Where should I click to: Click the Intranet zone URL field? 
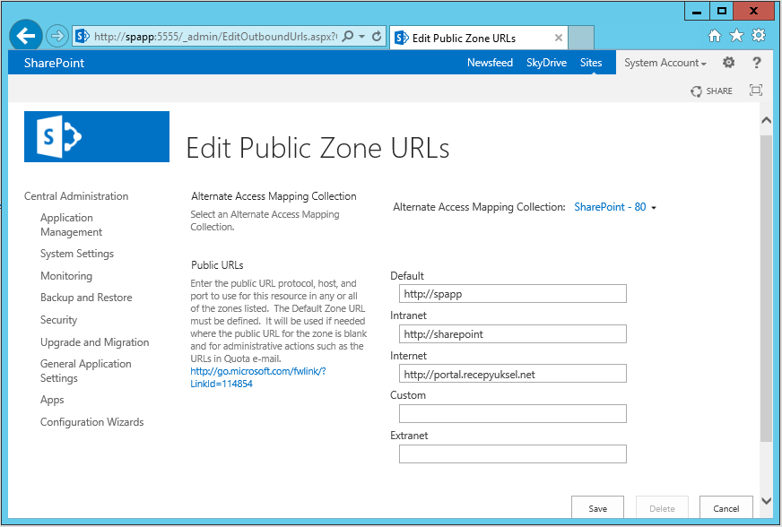(513, 334)
